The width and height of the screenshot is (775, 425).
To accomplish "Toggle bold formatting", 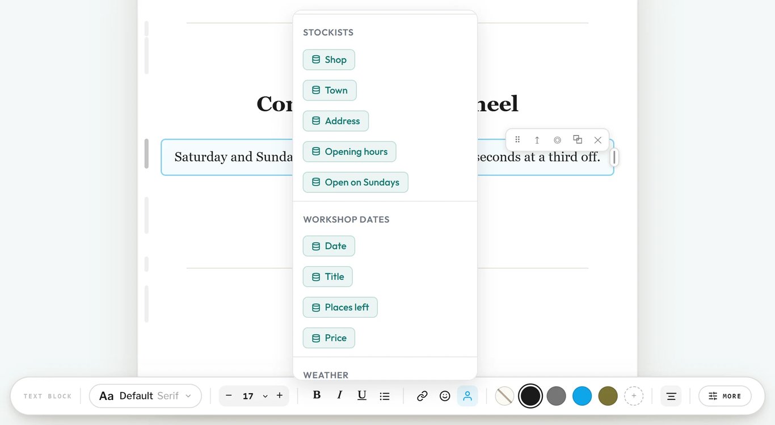I will coord(317,395).
